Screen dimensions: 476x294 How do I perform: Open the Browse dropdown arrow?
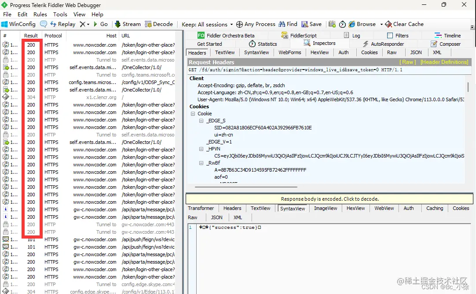click(381, 24)
